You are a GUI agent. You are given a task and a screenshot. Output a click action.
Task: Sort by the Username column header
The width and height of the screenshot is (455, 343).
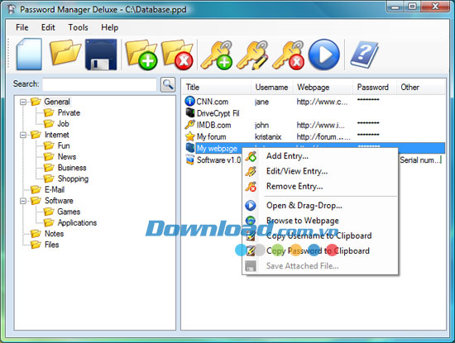[272, 87]
